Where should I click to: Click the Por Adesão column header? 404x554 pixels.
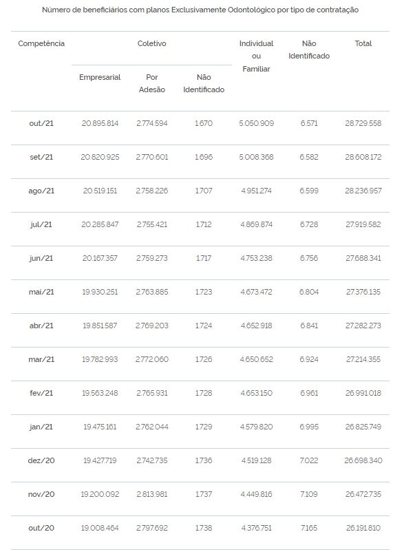coord(151,83)
